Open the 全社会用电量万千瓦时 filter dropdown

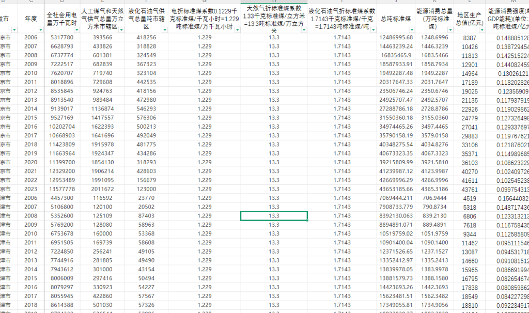[76, 30]
